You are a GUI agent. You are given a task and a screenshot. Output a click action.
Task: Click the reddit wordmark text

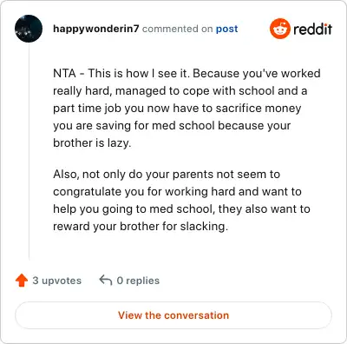point(312,29)
